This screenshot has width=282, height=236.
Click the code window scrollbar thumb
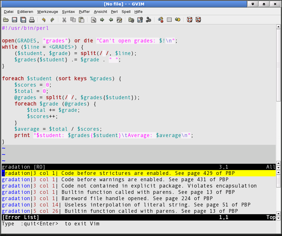278,65
